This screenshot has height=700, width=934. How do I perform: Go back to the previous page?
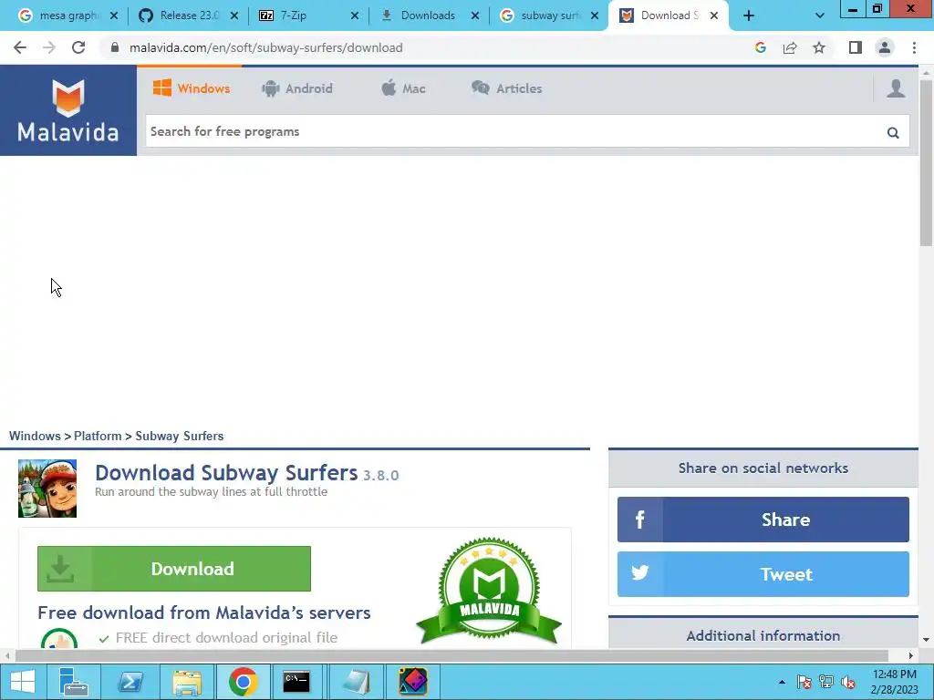(20, 47)
